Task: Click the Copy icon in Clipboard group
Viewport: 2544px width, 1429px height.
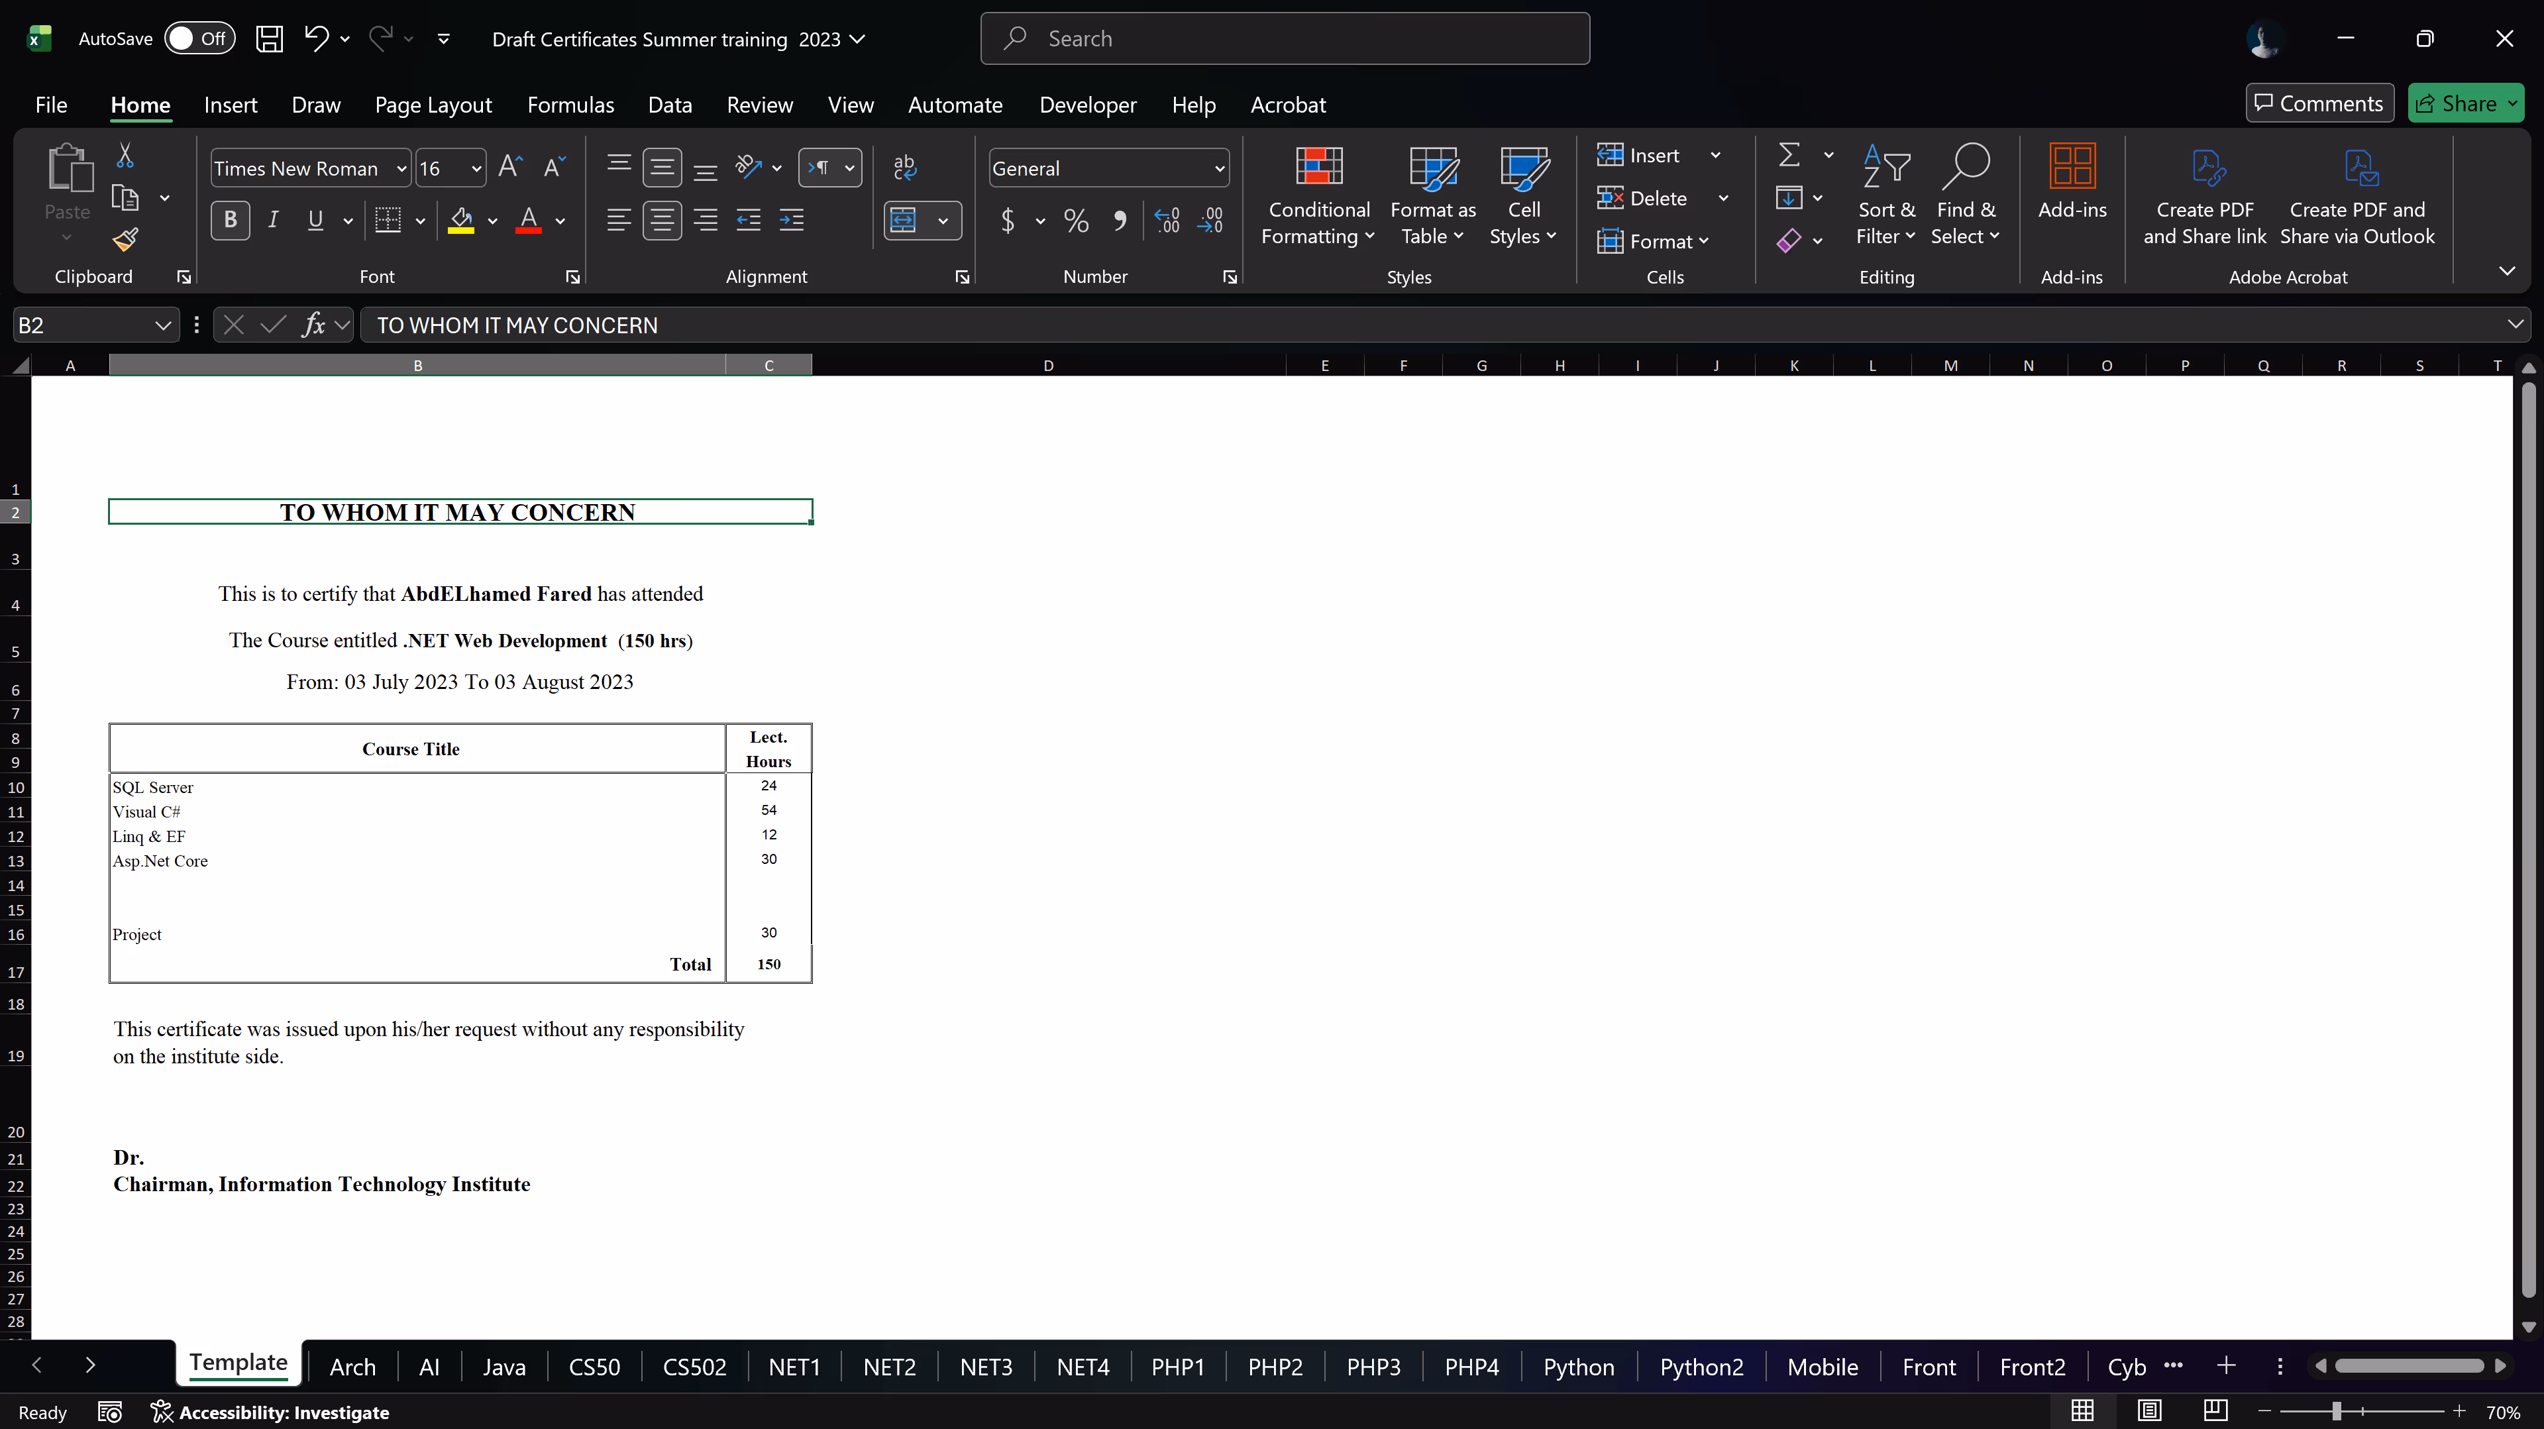Action: click(x=125, y=197)
